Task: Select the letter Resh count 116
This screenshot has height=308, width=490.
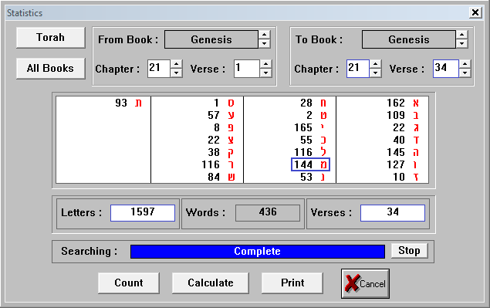Action: point(218,164)
